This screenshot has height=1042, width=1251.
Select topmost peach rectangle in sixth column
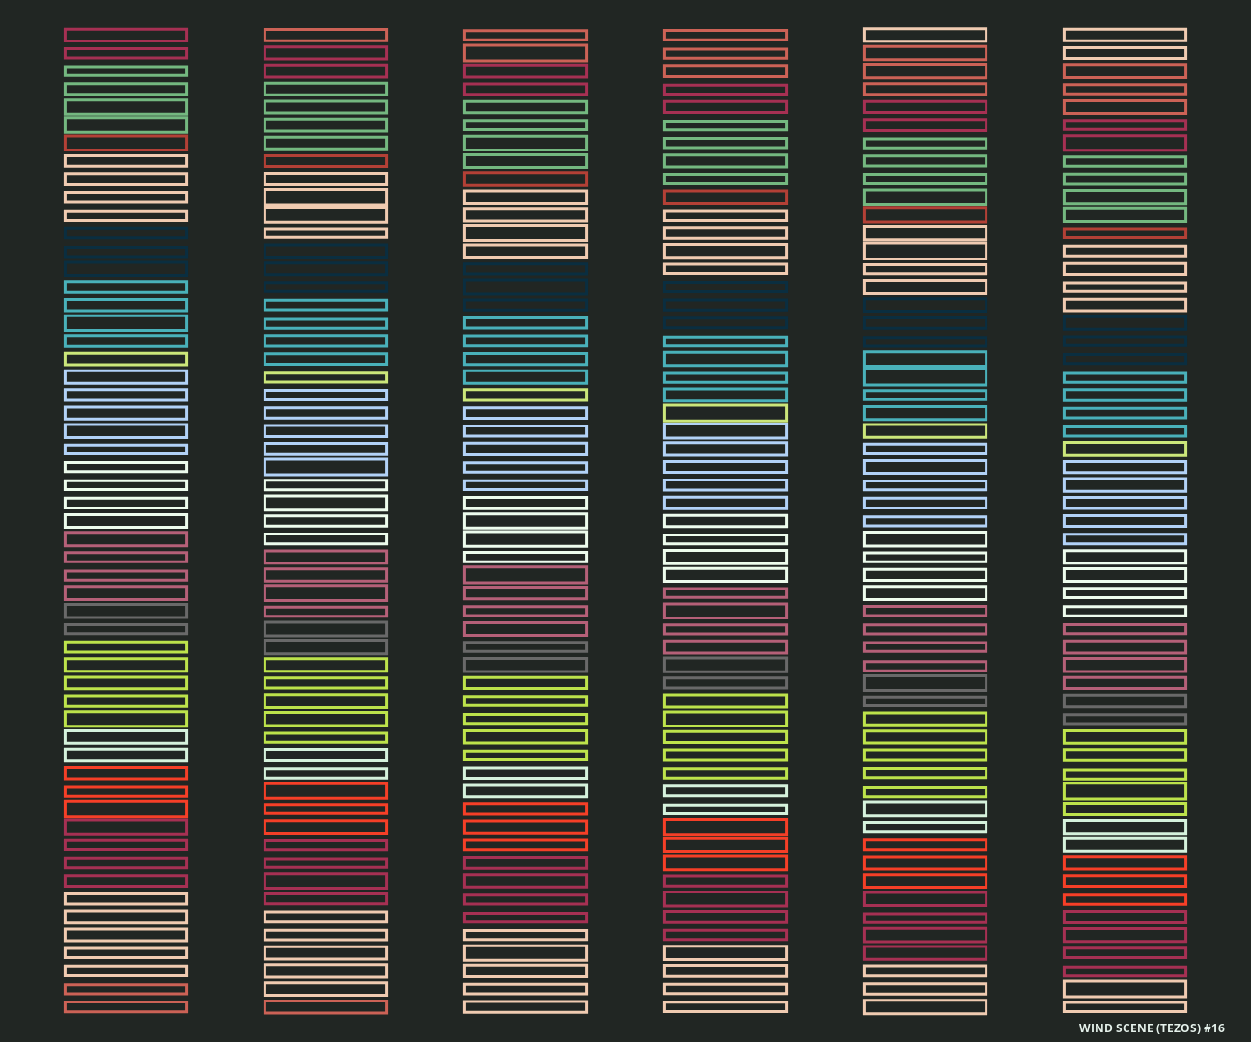point(1125,35)
